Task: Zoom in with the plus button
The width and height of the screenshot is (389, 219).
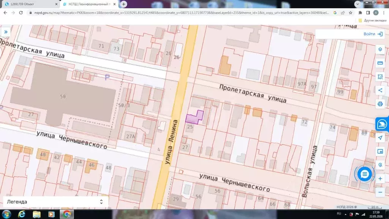Action: (380, 179)
